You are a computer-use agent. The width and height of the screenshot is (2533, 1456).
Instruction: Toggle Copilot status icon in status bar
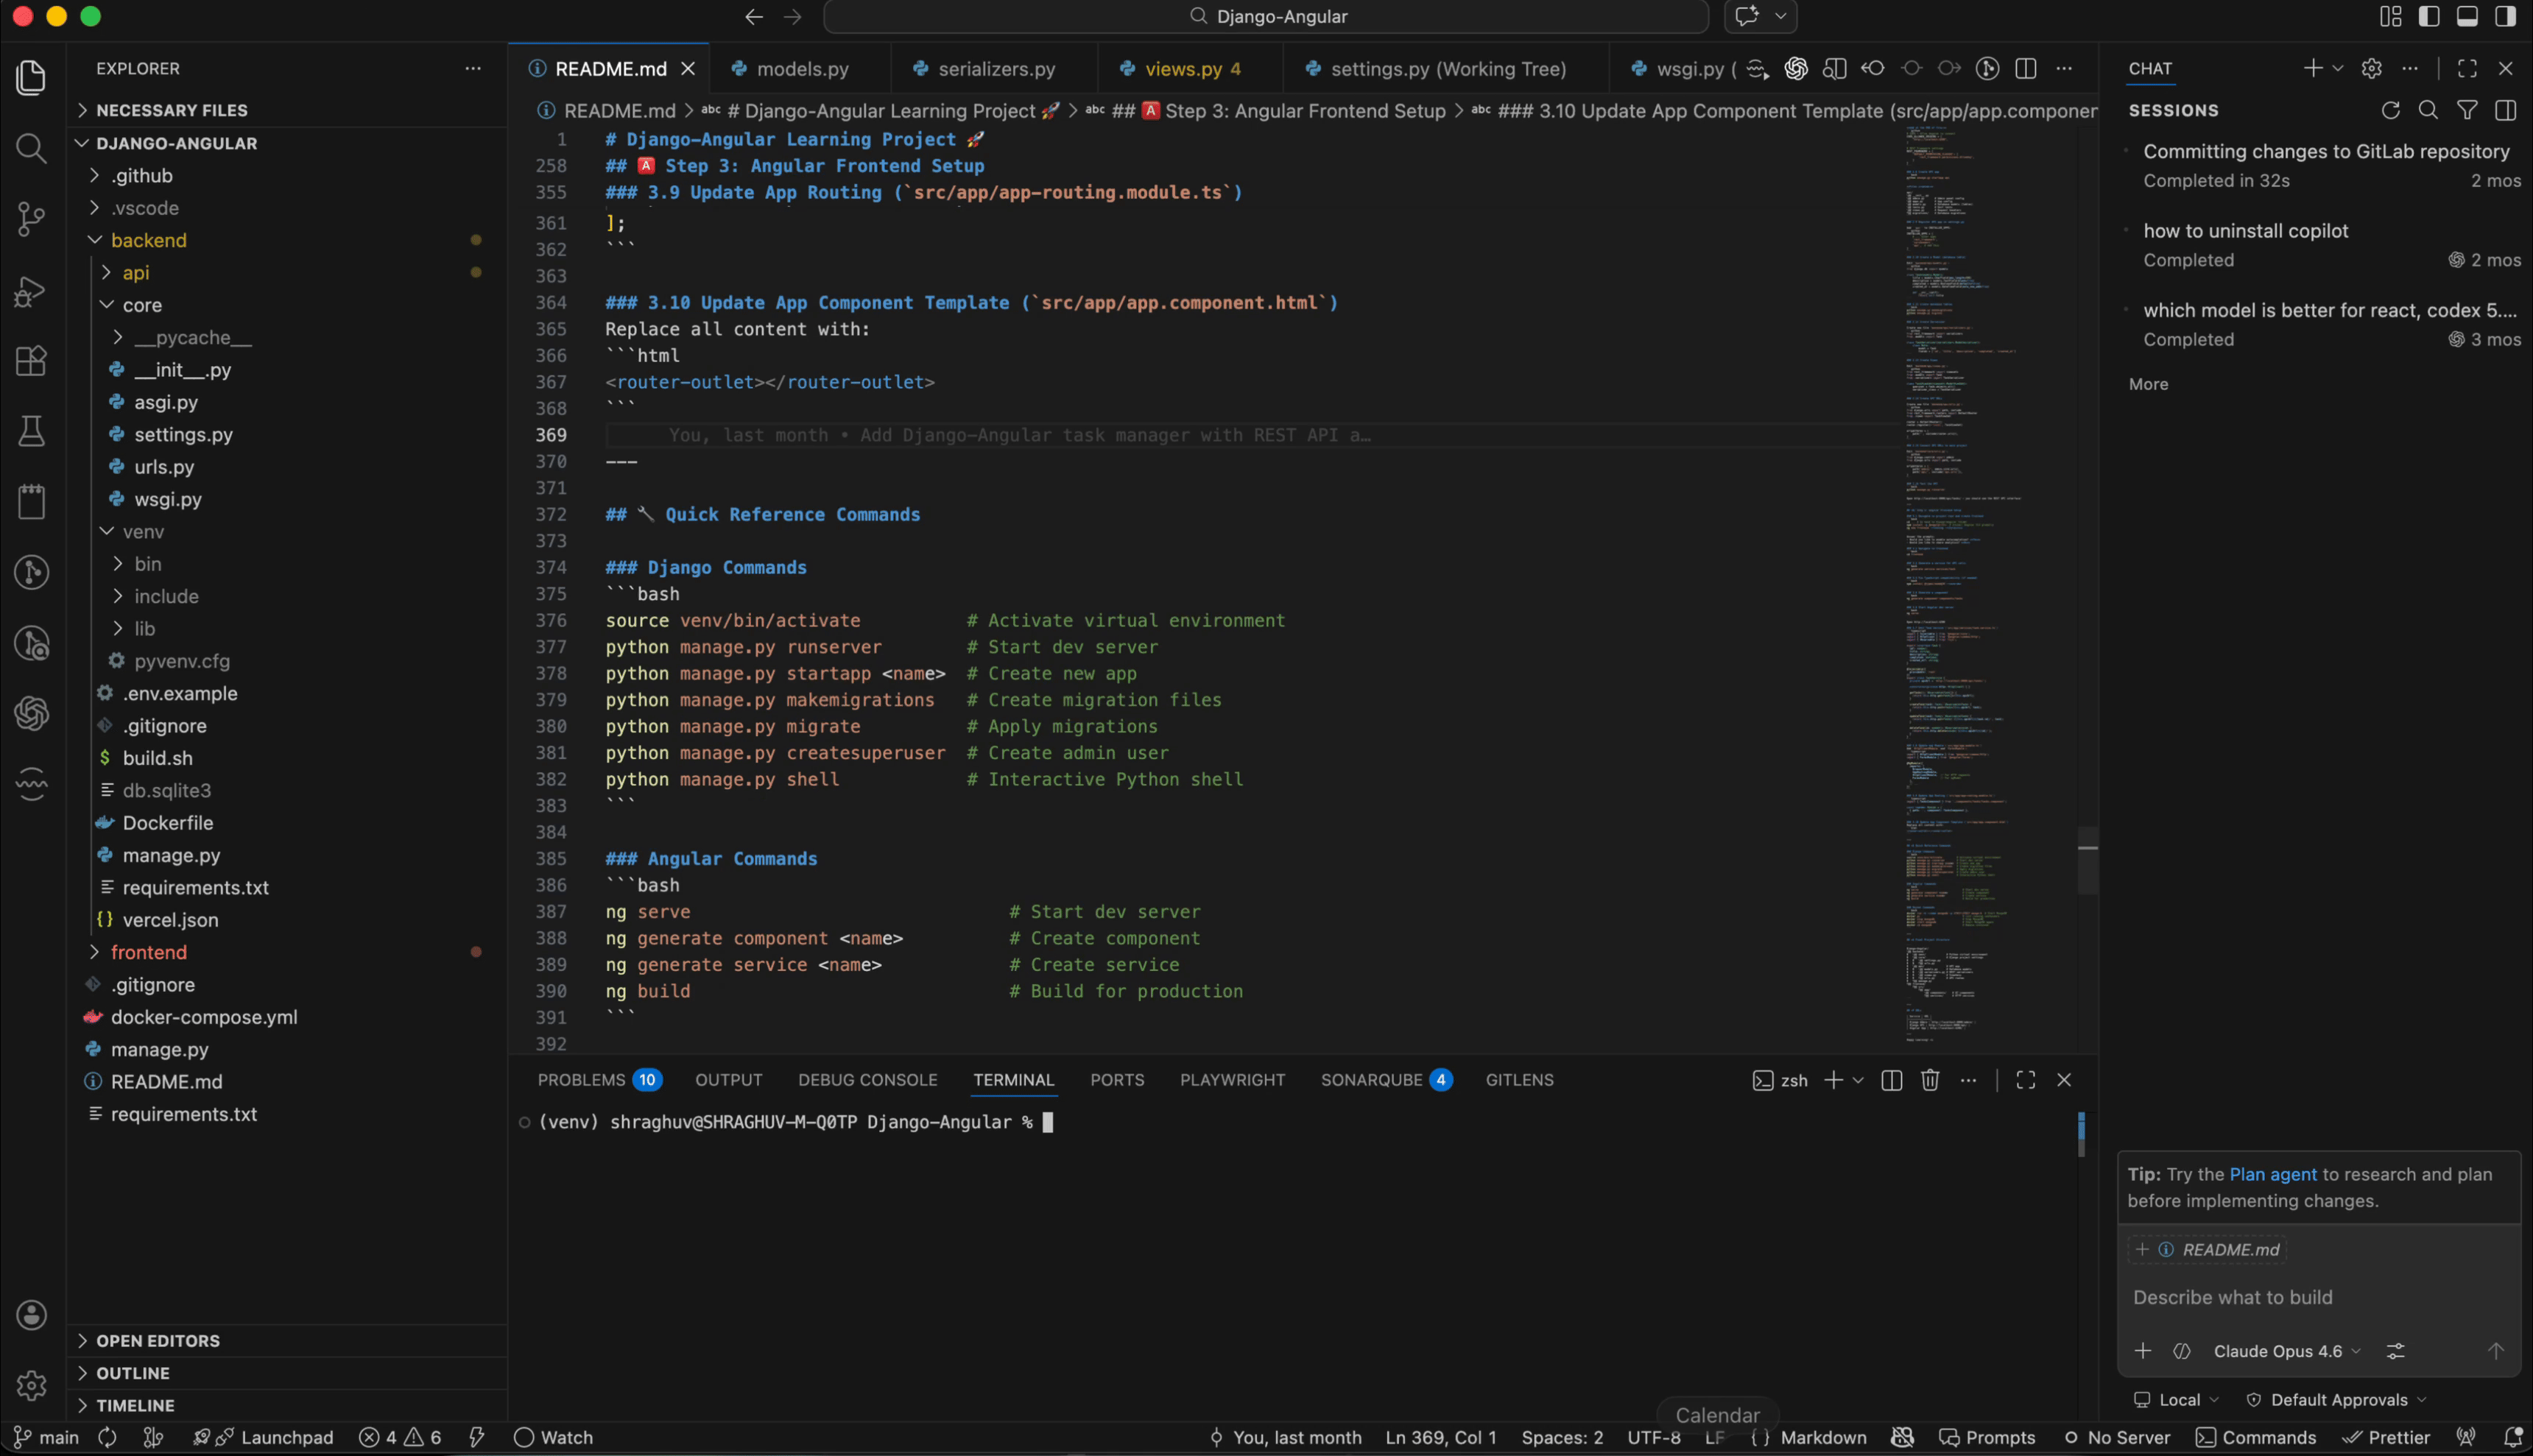1902,1437
